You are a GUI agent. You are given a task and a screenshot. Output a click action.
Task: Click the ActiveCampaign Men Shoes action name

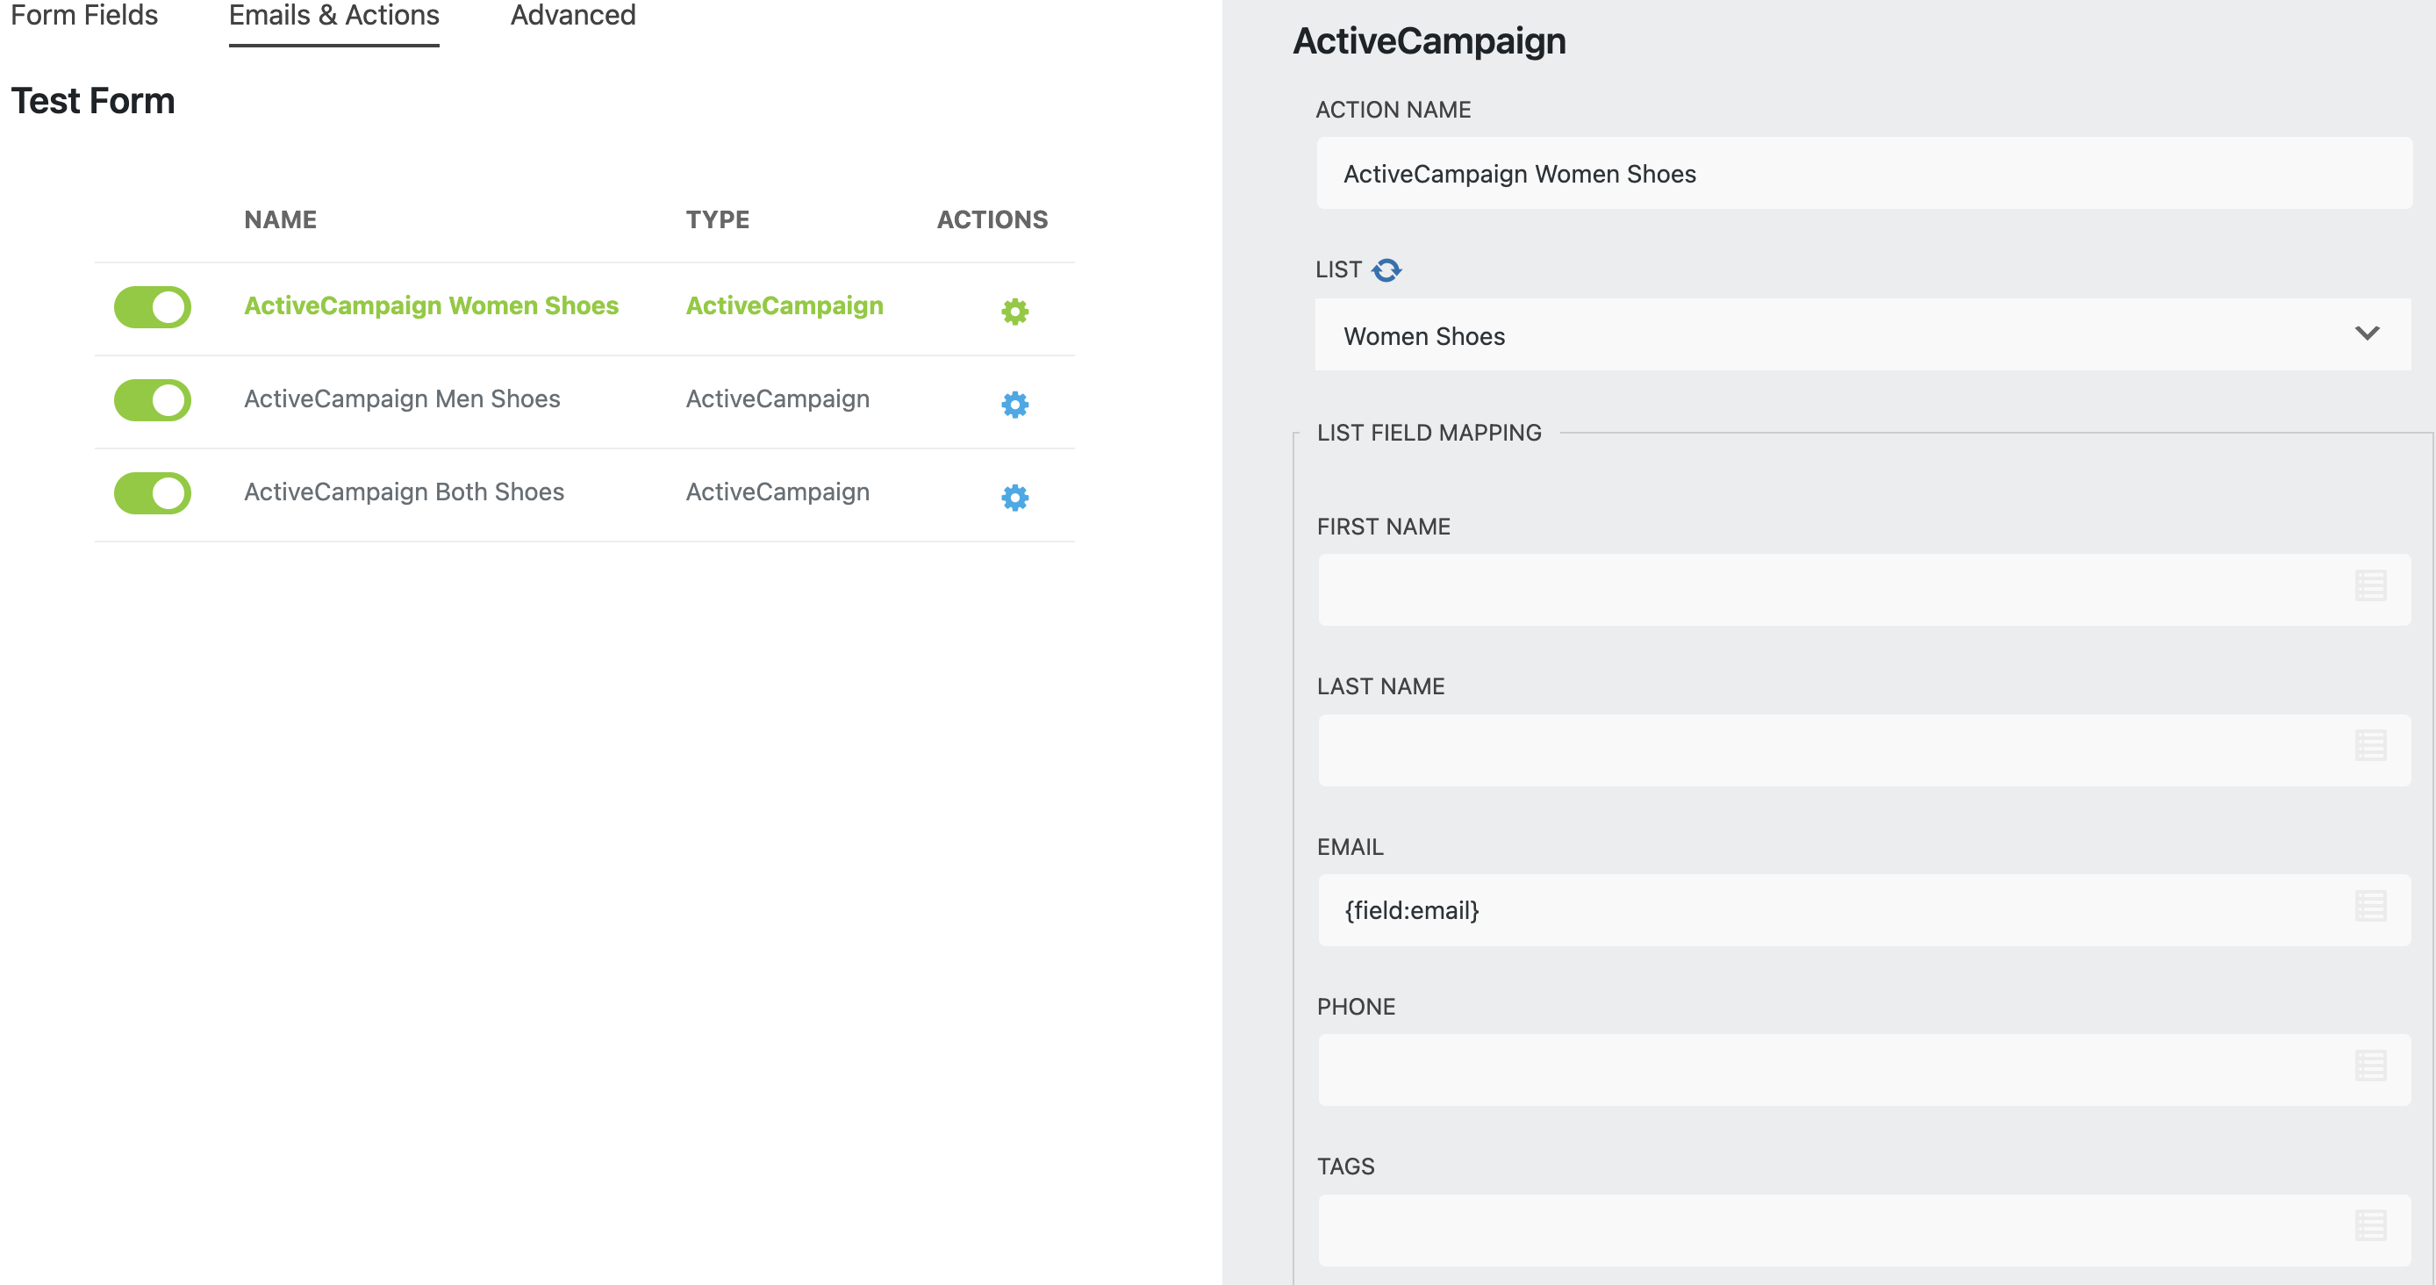(x=402, y=399)
